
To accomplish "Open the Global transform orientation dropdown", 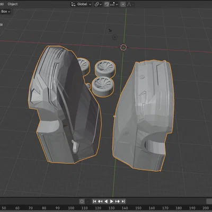I will click(x=81, y=4).
